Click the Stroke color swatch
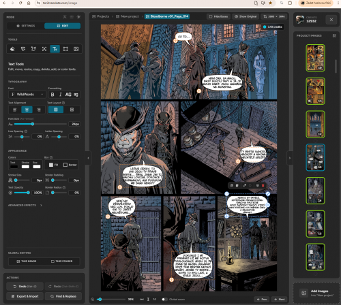The image size is (341, 305). pos(25,166)
